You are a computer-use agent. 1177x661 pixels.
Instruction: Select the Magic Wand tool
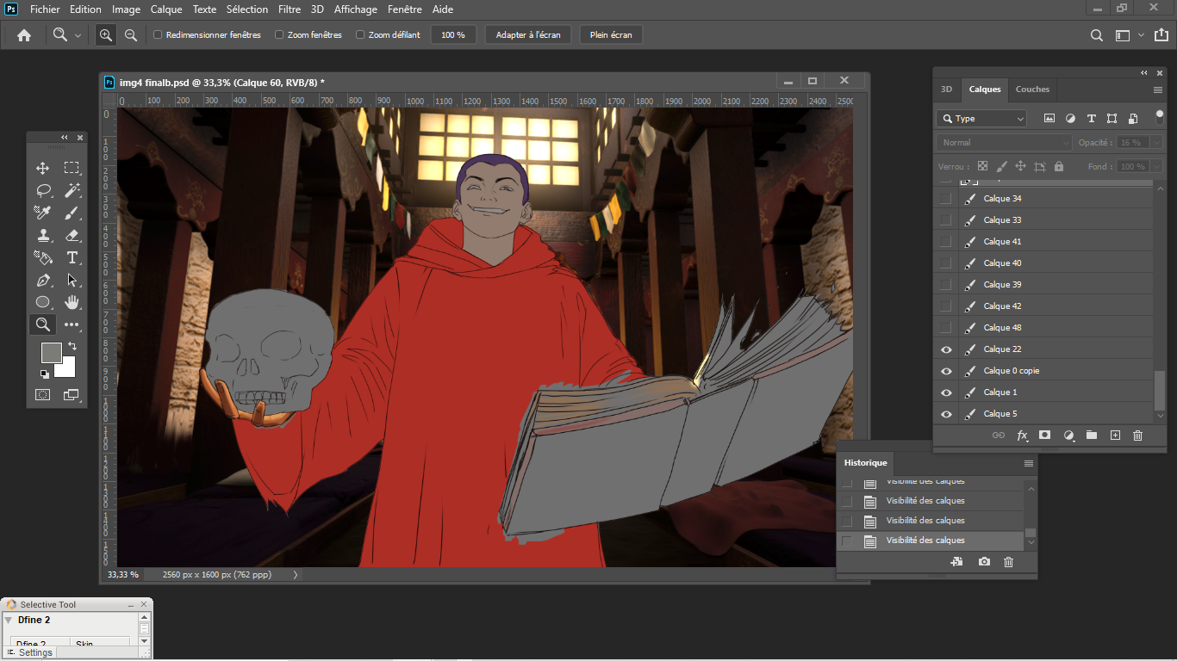tap(72, 190)
